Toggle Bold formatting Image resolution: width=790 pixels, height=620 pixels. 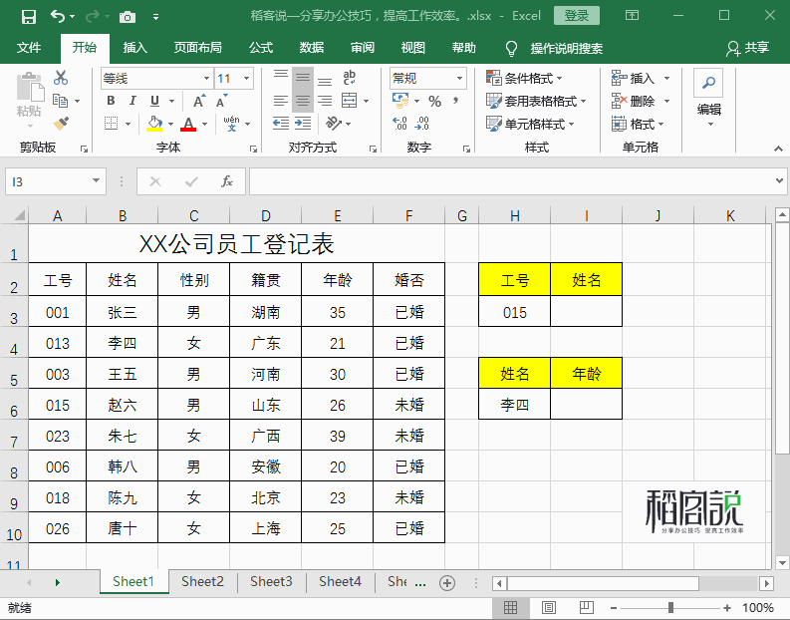tap(111, 101)
